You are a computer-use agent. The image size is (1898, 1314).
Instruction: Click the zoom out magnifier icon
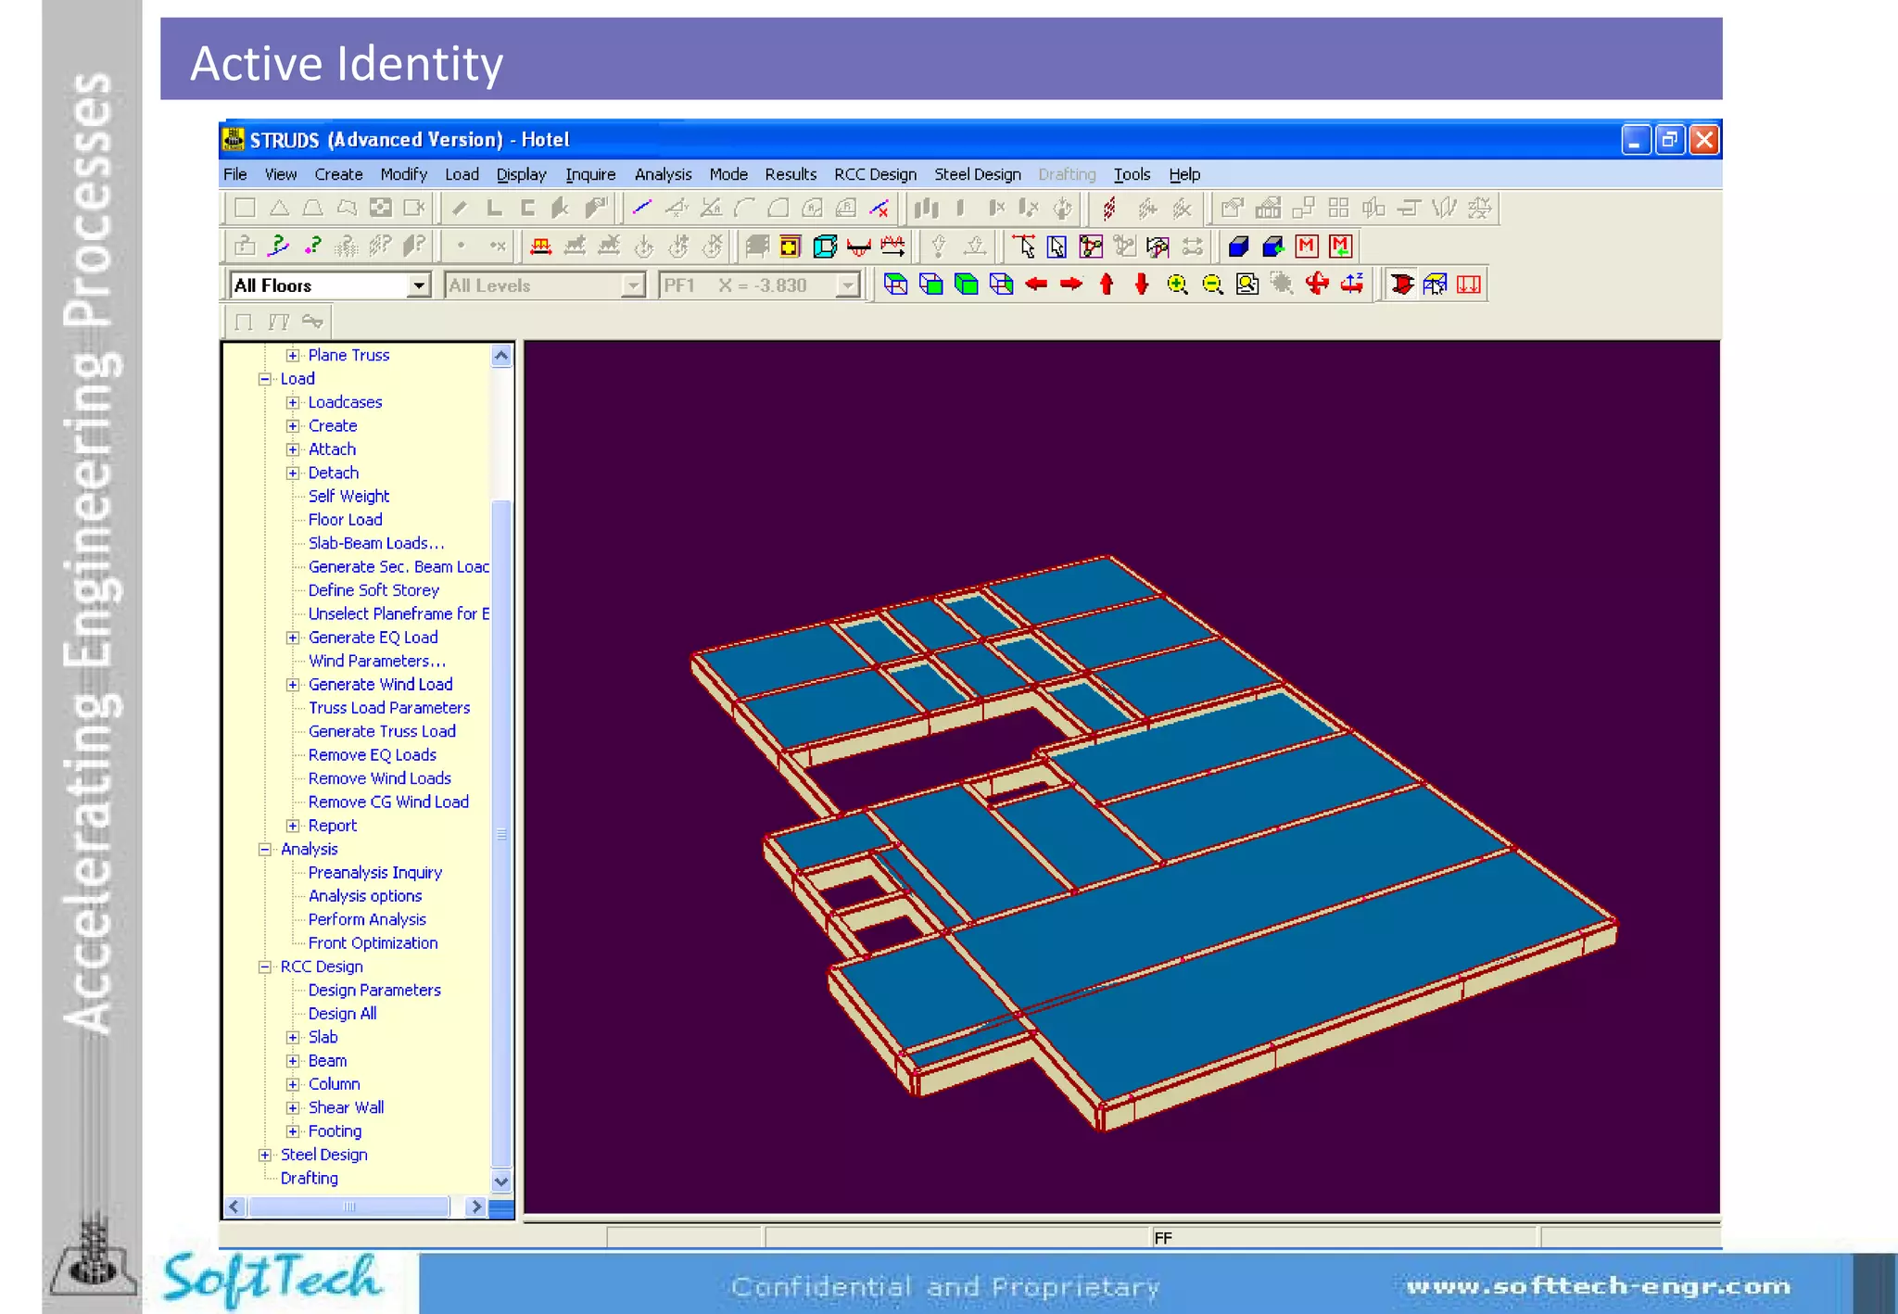(1212, 284)
